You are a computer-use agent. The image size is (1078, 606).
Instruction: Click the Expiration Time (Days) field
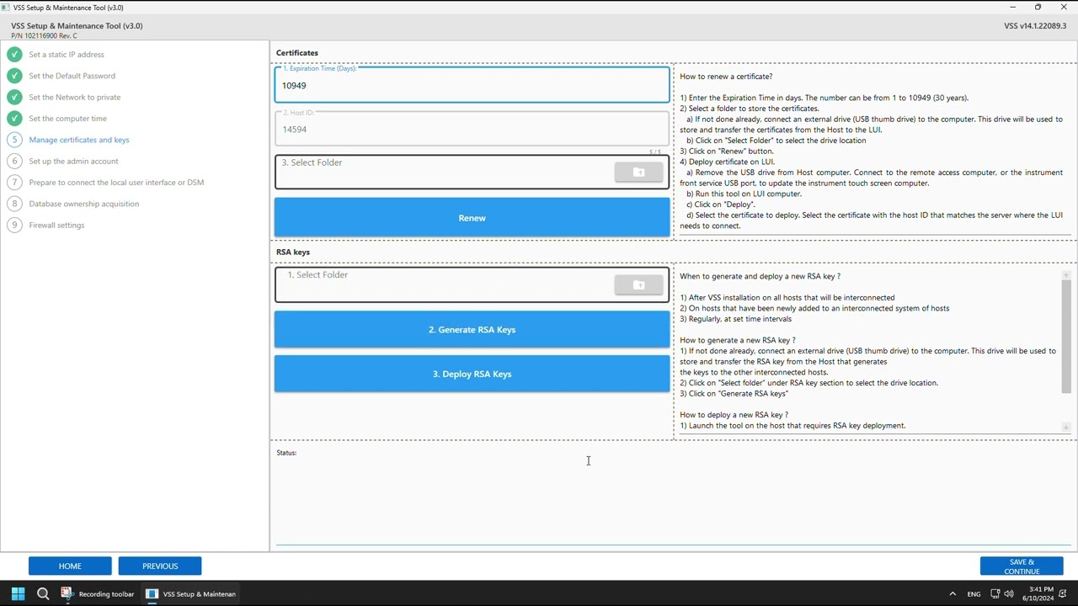coord(472,84)
